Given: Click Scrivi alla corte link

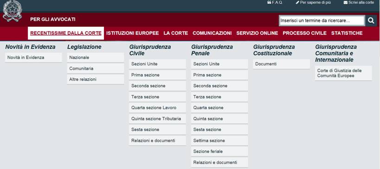Looking at the screenshot, I should [x=359, y=2].
